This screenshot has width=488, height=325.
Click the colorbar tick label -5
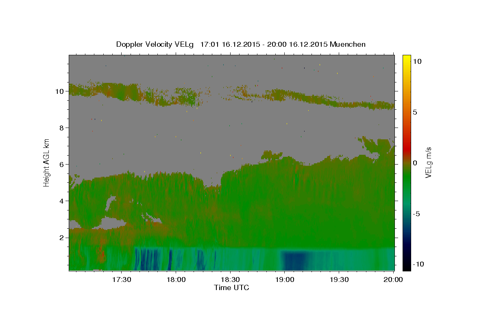(416, 214)
